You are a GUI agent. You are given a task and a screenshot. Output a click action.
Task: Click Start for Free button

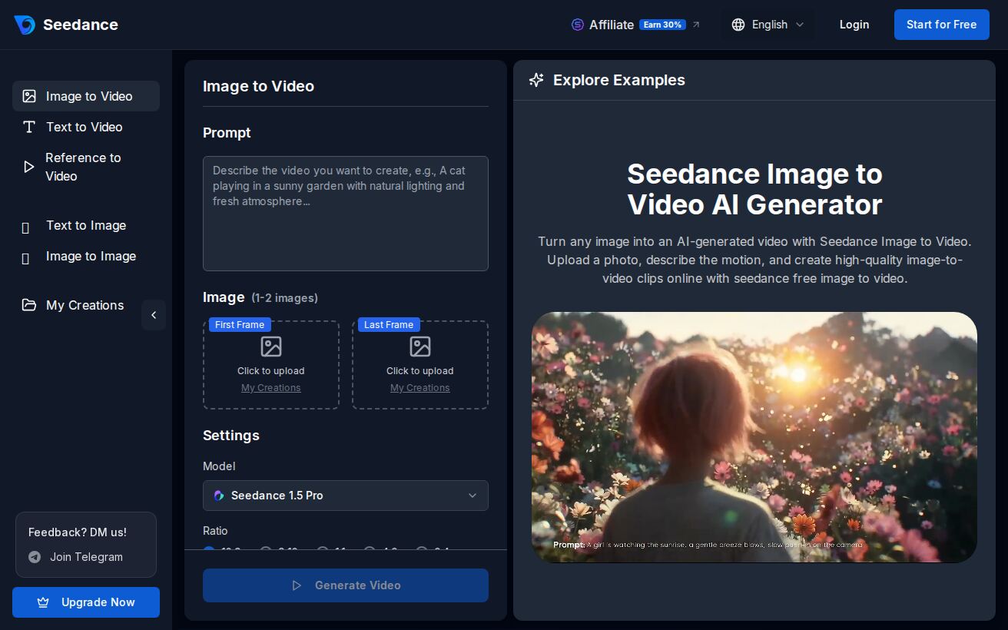tap(942, 25)
